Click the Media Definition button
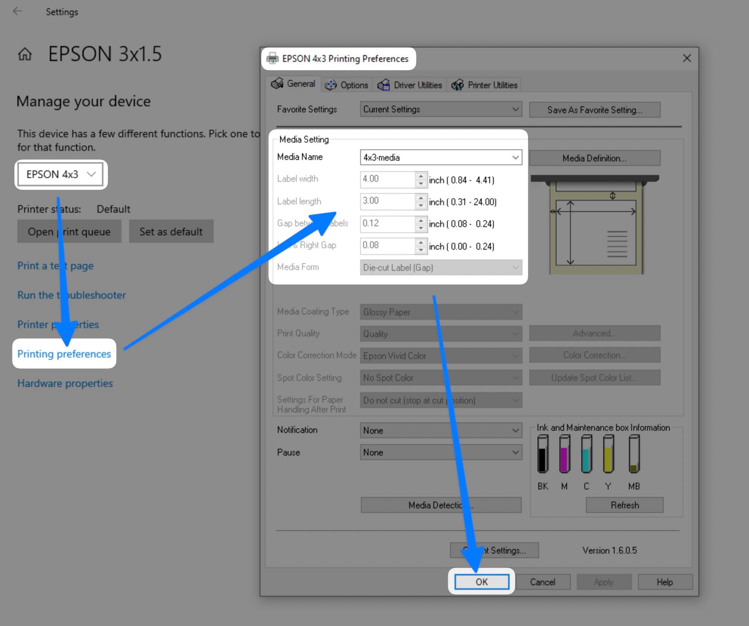 (594, 158)
